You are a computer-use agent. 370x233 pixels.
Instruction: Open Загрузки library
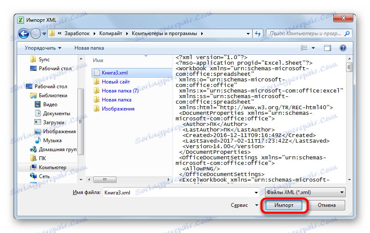click(x=54, y=122)
